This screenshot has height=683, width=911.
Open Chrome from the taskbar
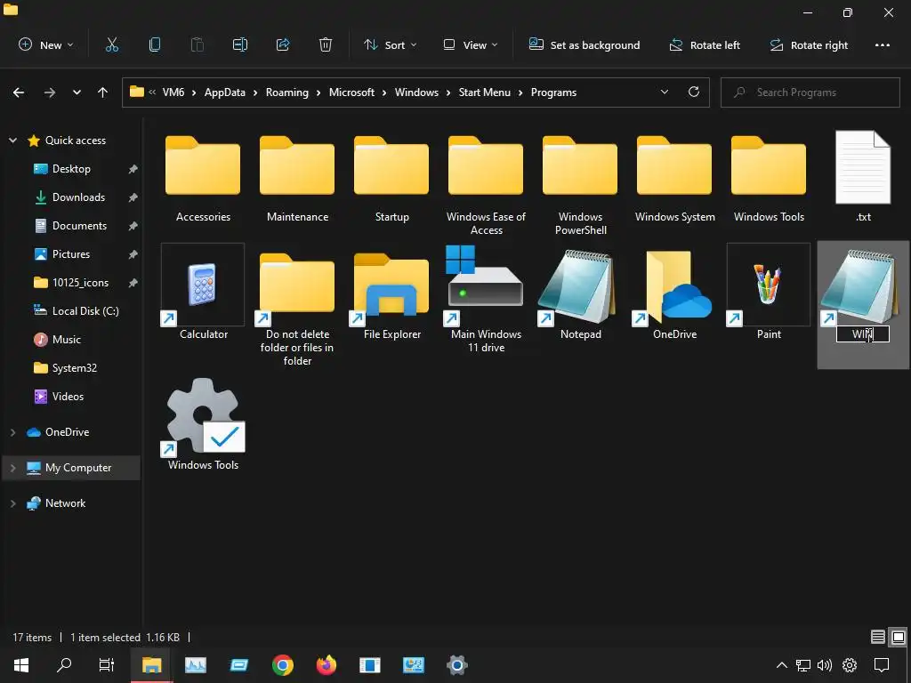[x=282, y=665]
